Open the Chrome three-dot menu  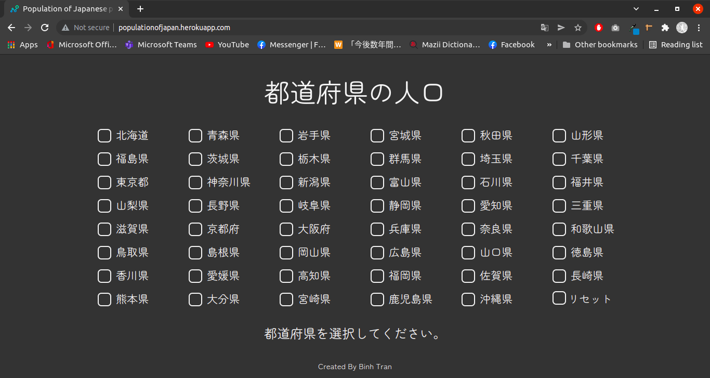click(x=700, y=28)
